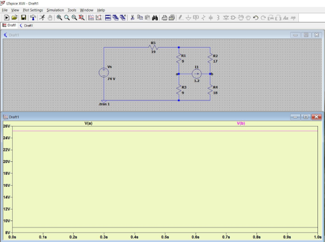Maximize the schematic Draft1 window

coord(306,35)
